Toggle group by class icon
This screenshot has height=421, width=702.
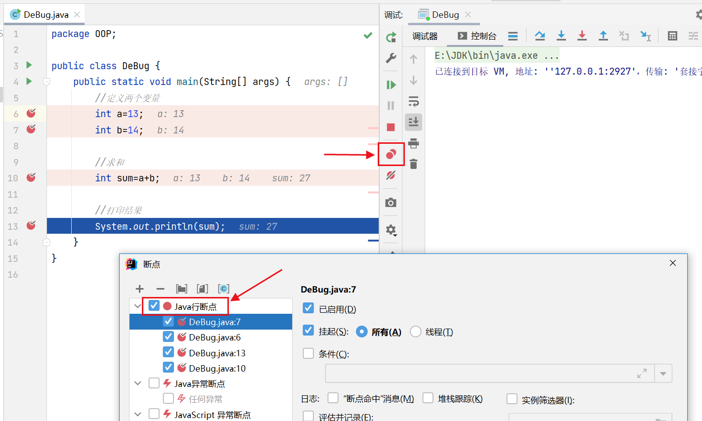pos(223,289)
